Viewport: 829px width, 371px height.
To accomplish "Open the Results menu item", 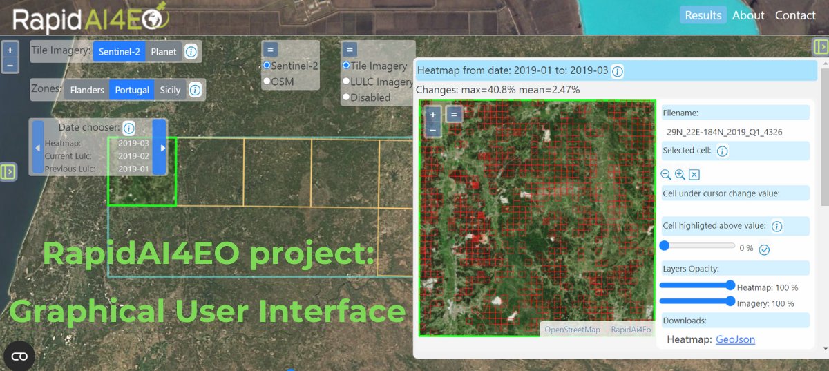I will click(x=703, y=15).
